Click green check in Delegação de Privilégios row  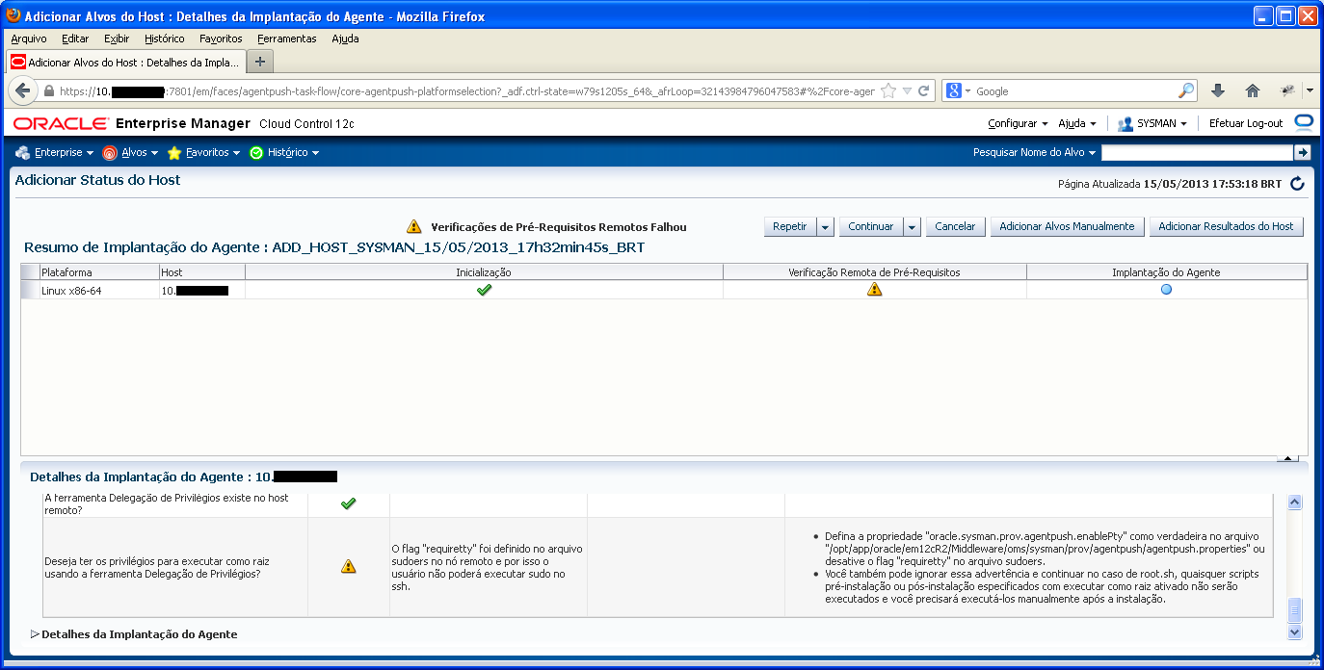(x=349, y=502)
